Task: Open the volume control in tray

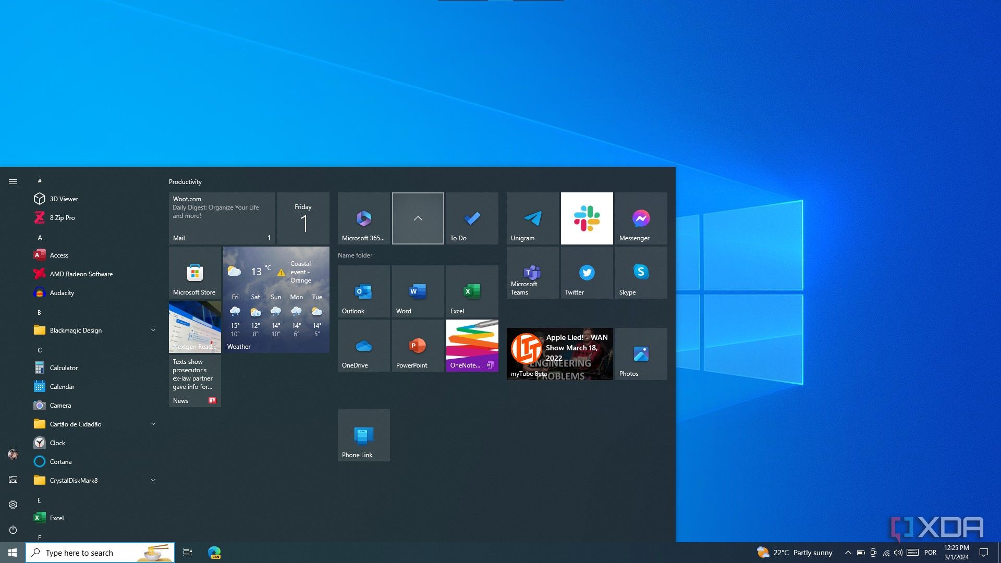Action: tap(898, 553)
